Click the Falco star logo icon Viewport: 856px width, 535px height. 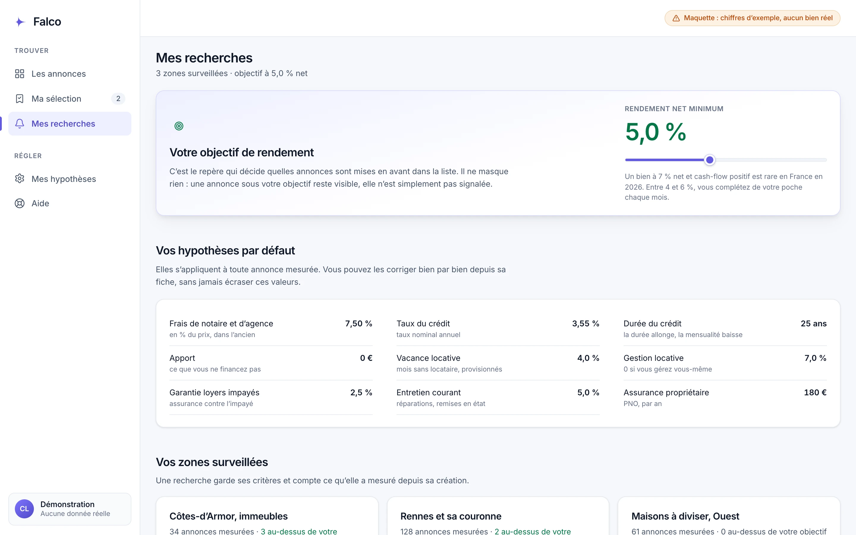click(x=20, y=22)
